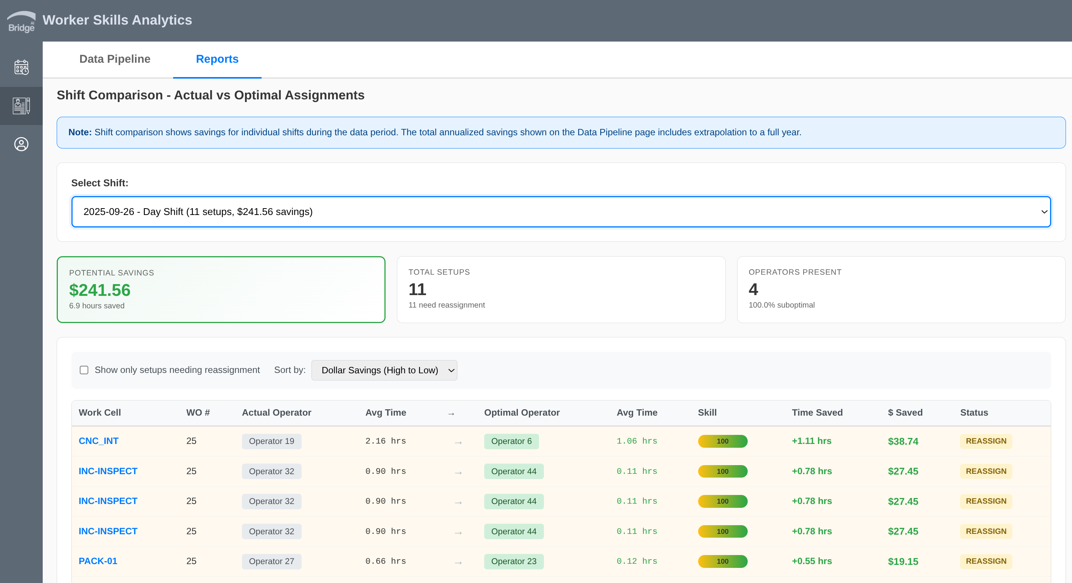Open the CNC_INT work cell link
Image resolution: width=1072 pixels, height=583 pixels.
point(99,441)
